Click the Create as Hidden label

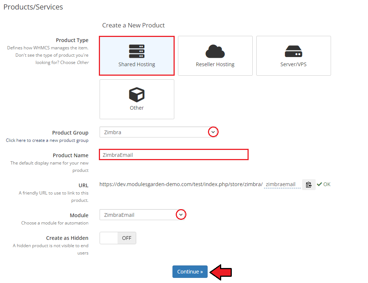click(67, 238)
